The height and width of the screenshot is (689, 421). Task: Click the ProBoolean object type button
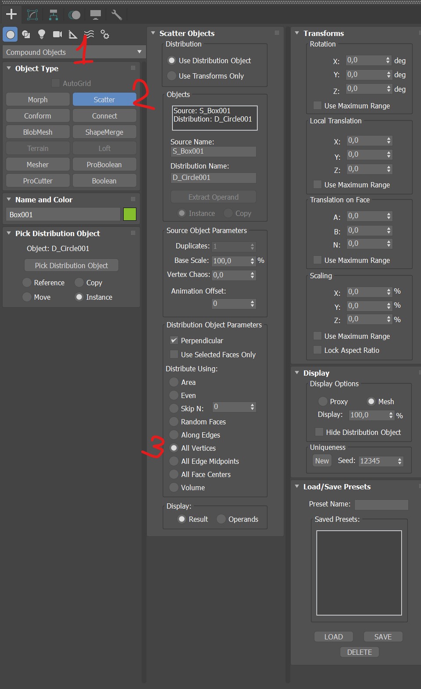click(x=104, y=165)
